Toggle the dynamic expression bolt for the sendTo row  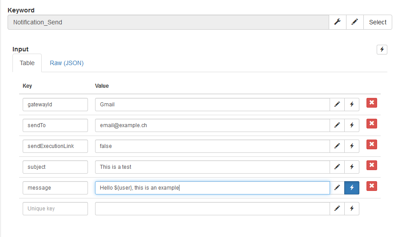(351, 125)
